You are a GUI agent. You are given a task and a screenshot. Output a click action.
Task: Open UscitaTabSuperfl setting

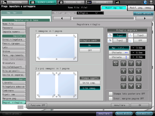14,67
